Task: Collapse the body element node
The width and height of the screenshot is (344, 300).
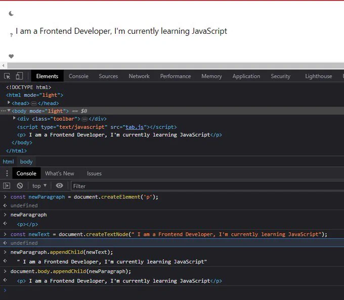Action: (9, 111)
